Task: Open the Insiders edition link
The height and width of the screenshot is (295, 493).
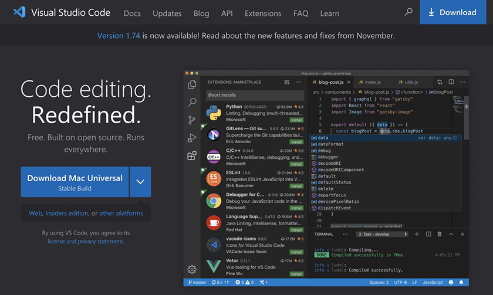Action: pyautogui.click(x=67, y=213)
